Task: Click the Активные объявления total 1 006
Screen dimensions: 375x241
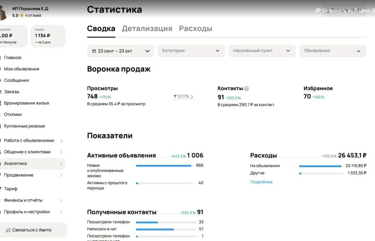Action: 195,155
